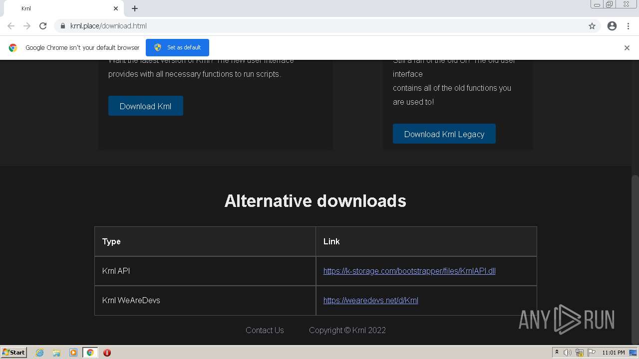Open the Chrome profile avatar icon
Screen dimensions: 639x359
pyautogui.click(x=612, y=26)
